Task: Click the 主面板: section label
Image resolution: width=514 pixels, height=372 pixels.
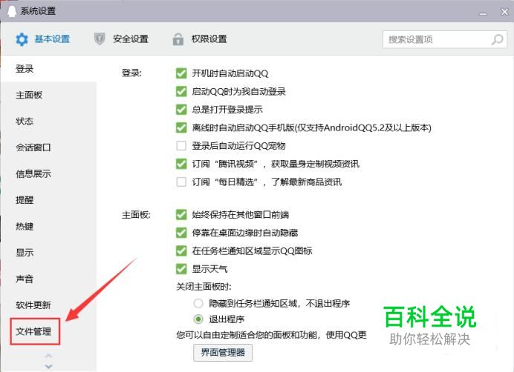Action: 136,215
